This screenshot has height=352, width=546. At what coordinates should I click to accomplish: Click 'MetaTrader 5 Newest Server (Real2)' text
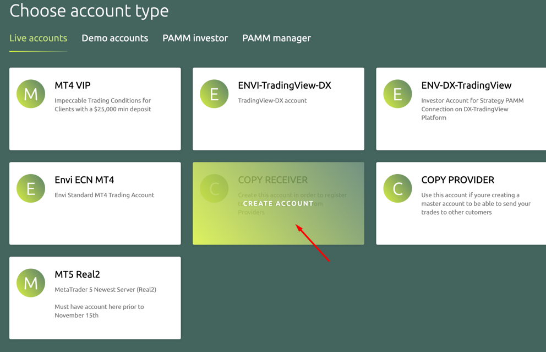click(x=106, y=290)
